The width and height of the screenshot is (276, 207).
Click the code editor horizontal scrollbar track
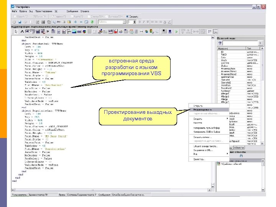(x=112, y=190)
